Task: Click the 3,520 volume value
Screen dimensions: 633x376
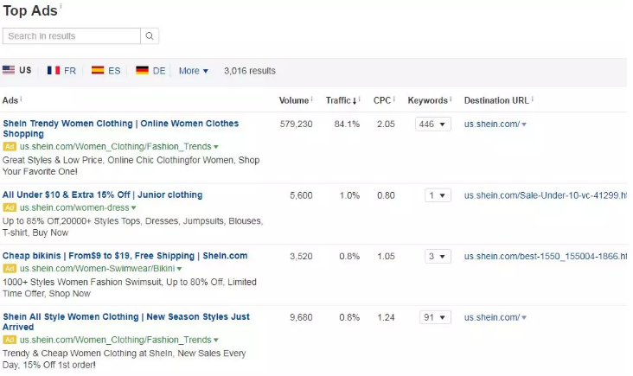Action: 301,256
